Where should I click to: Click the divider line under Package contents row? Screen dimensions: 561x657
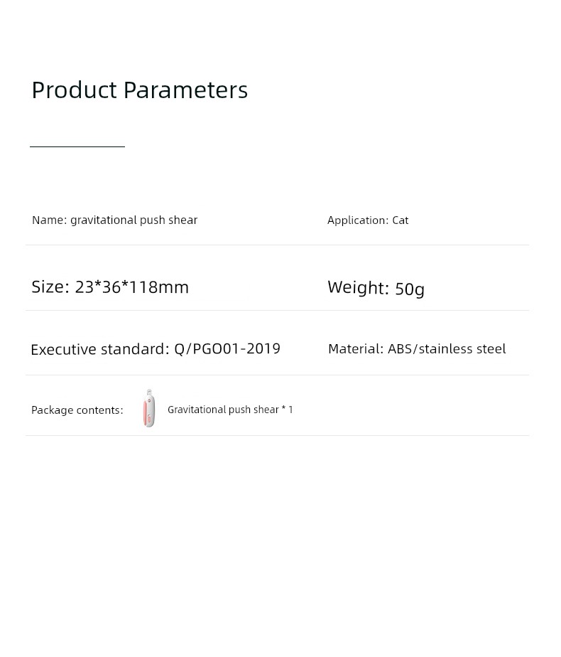tap(278, 435)
